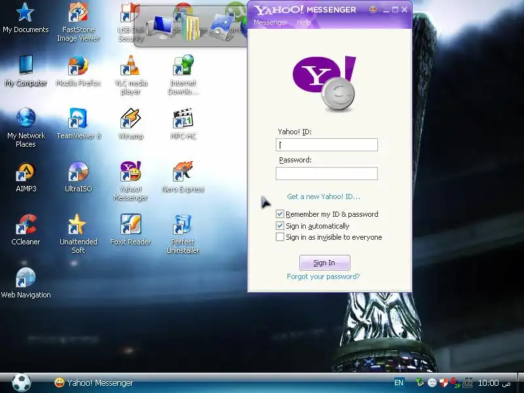Focus the Yahoo! ID input field
The image size is (524, 393).
[x=326, y=145]
